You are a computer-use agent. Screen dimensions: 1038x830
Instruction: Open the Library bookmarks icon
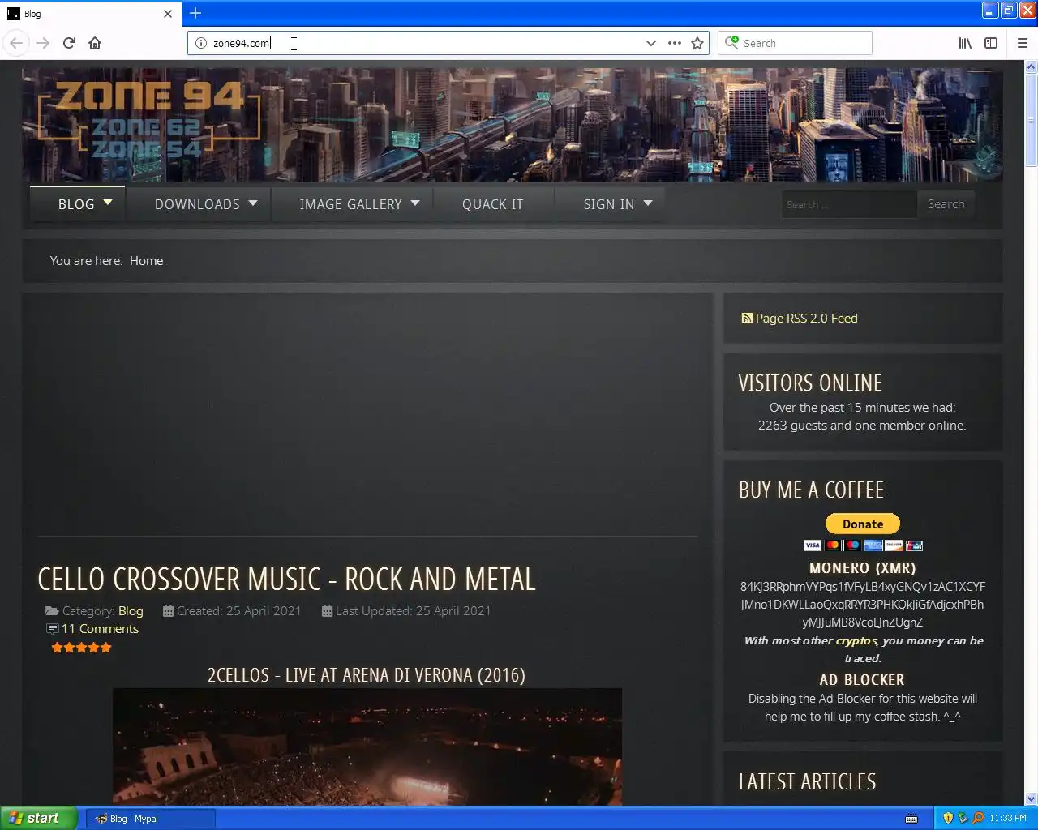pos(965,43)
